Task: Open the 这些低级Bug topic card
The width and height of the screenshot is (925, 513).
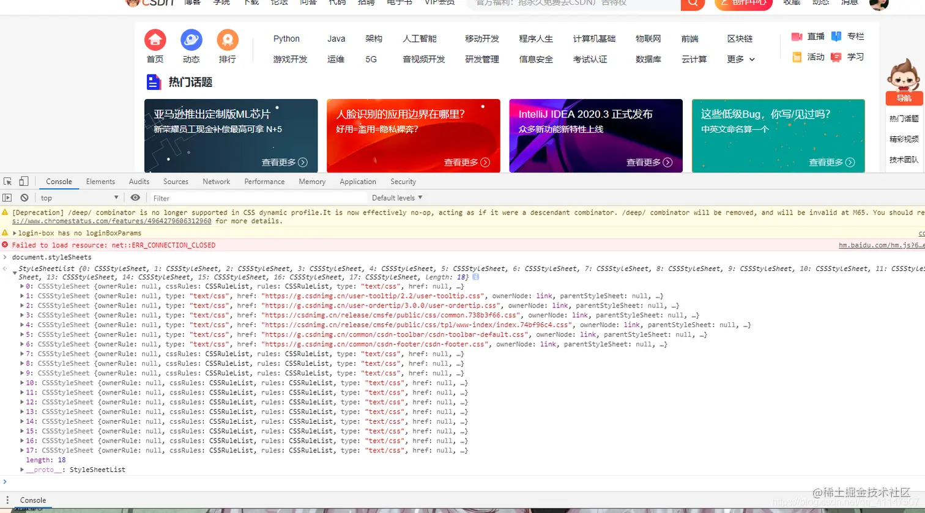Action: (778, 136)
